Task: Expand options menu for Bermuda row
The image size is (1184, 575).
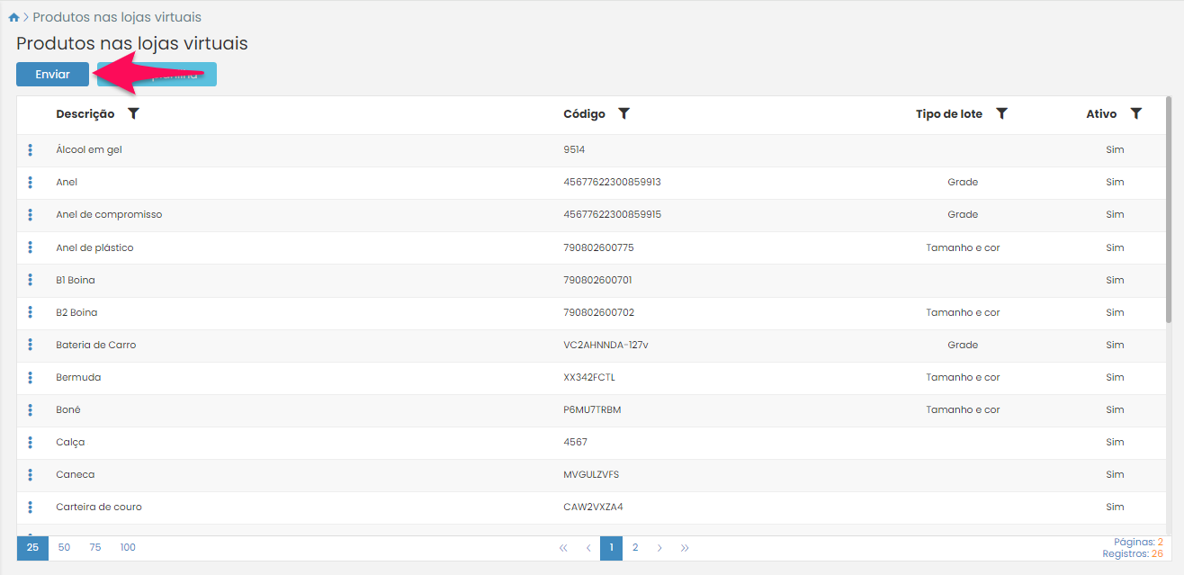Action: click(x=31, y=377)
